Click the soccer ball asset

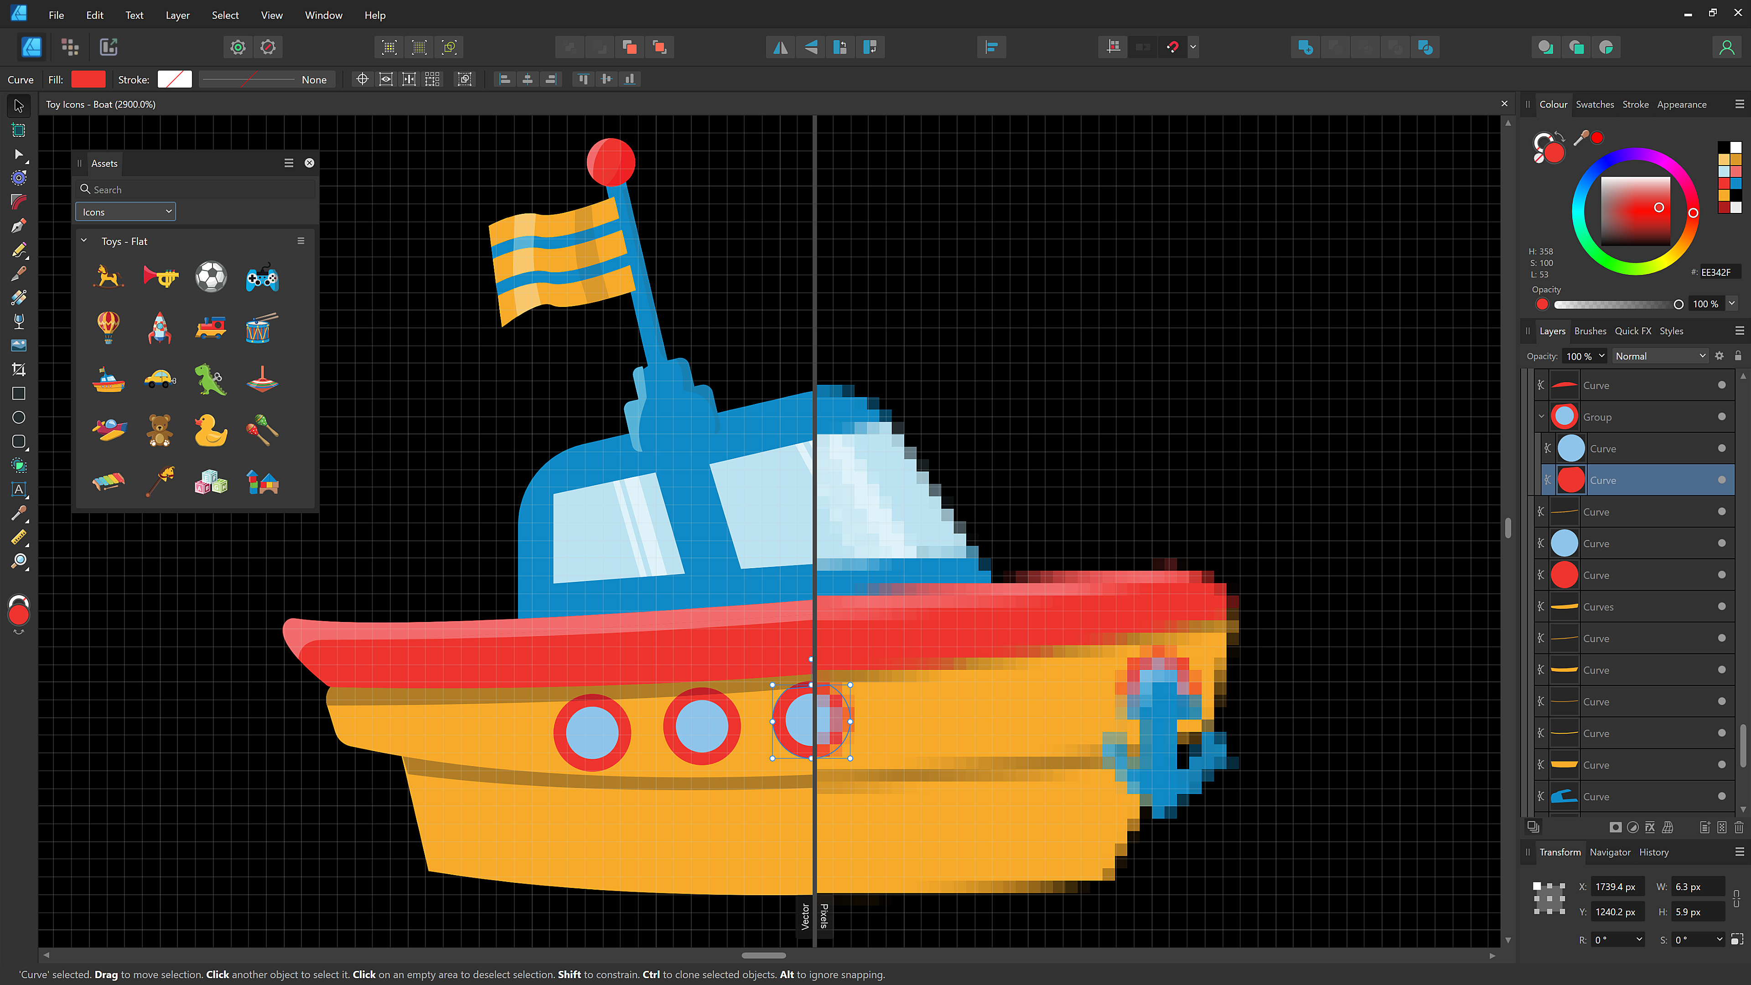click(211, 277)
